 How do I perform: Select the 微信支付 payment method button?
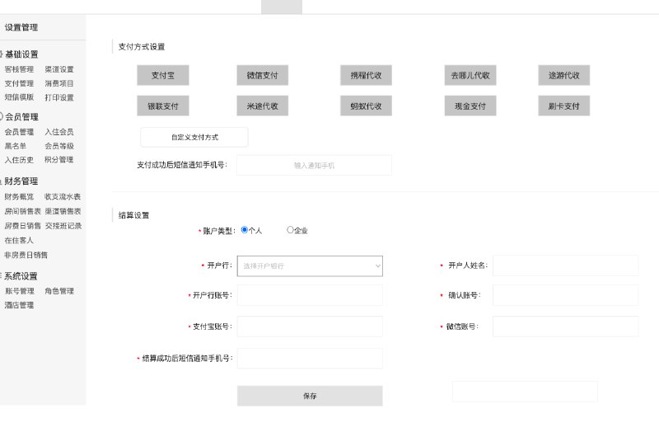point(262,75)
